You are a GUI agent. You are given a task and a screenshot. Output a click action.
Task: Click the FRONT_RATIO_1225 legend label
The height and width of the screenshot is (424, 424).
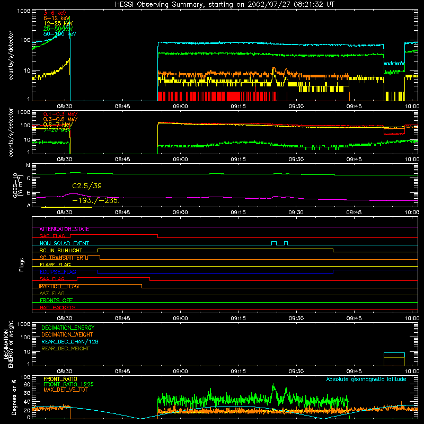click(x=68, y=385)
